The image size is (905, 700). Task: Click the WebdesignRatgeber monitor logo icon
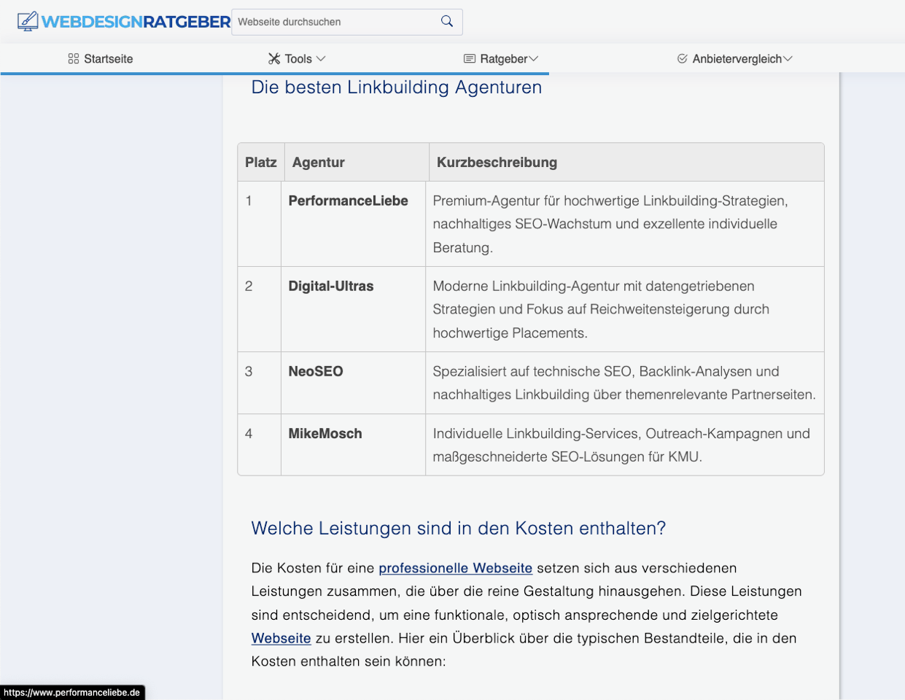tap(27, 21)
